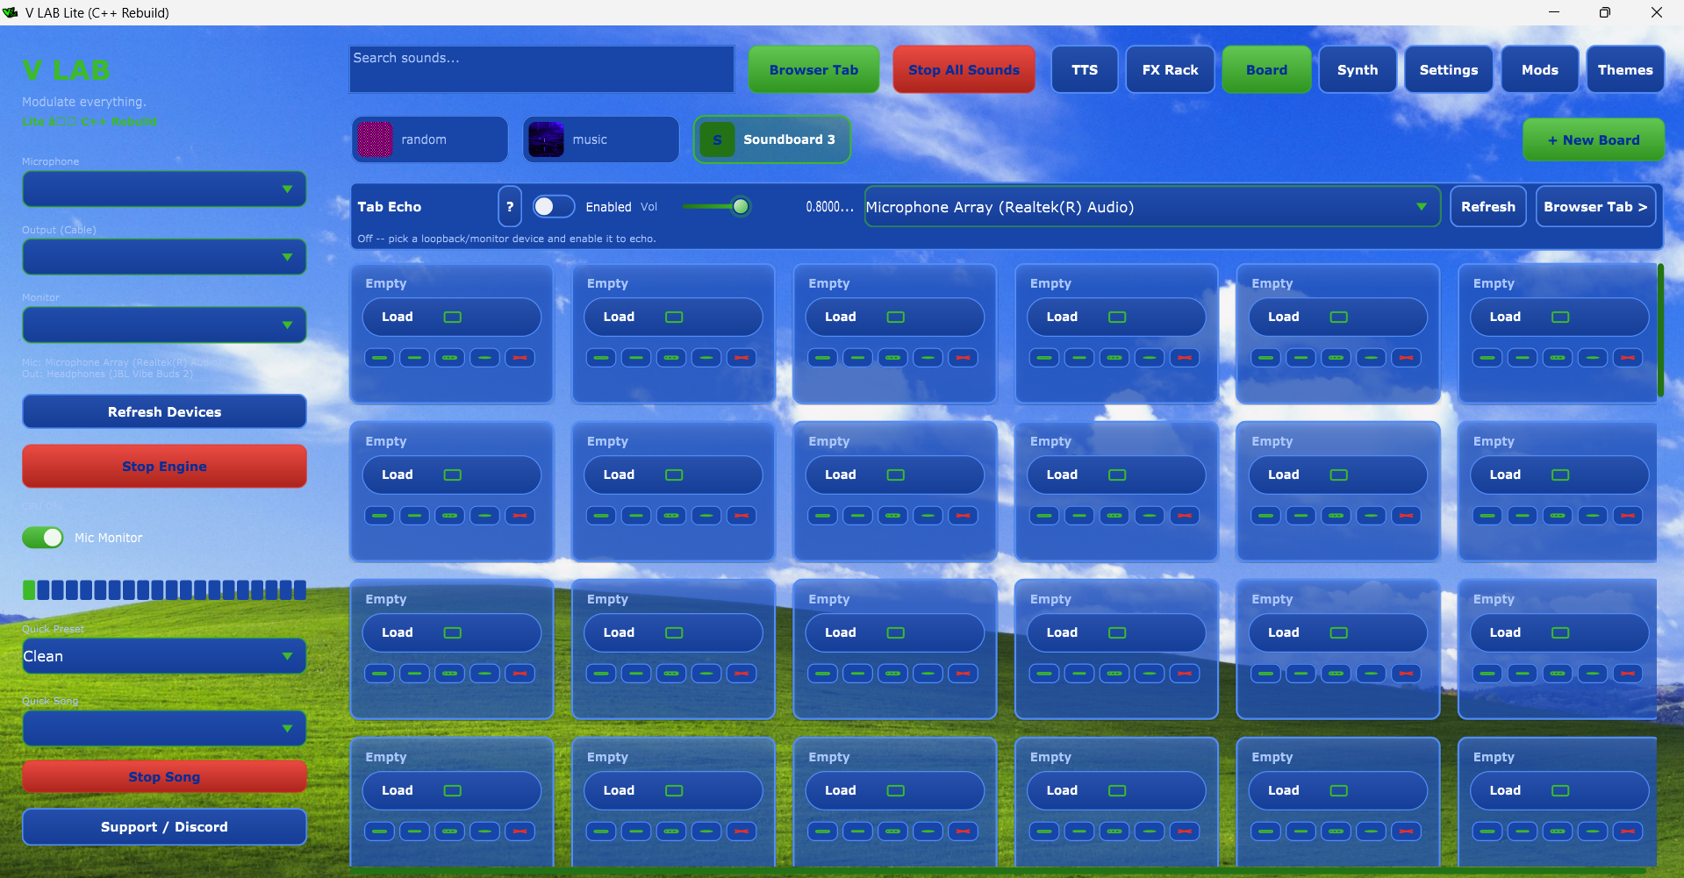This screenshot has width=1684, height=878.
Task: Click the Tab Echo Vol slider handle
Action: tap(741, 206)
